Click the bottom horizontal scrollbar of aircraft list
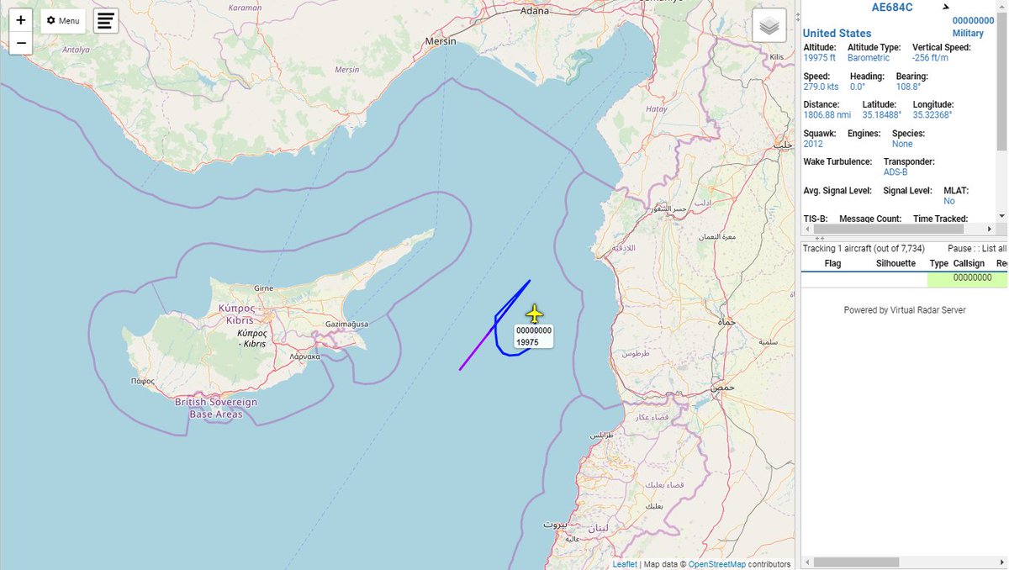The width and height of the screenshot is (1009, 570). 904,562
